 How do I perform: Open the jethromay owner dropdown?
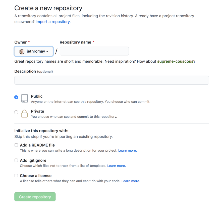click(x=34, y=51)
